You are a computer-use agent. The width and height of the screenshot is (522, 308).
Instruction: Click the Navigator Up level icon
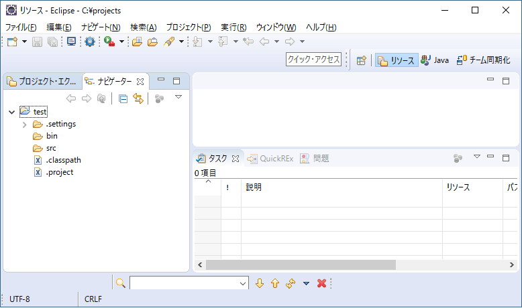101,98
